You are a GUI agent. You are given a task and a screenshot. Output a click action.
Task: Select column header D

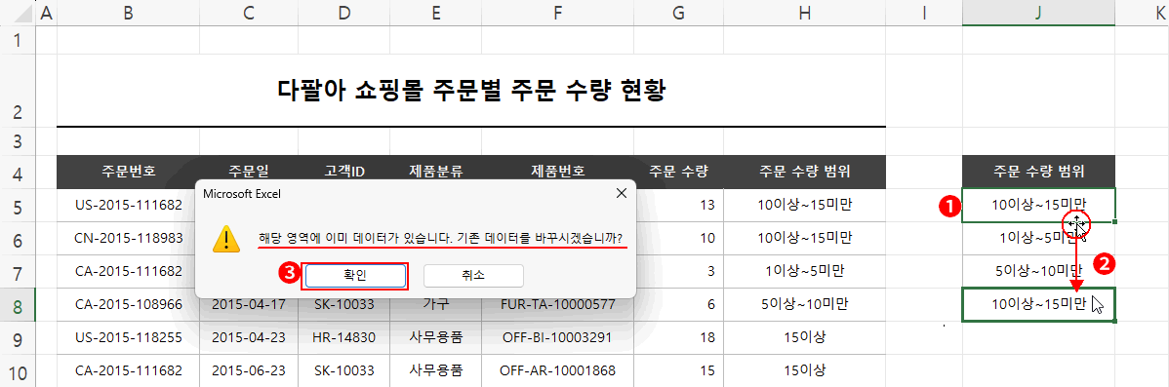pos(343,13)
